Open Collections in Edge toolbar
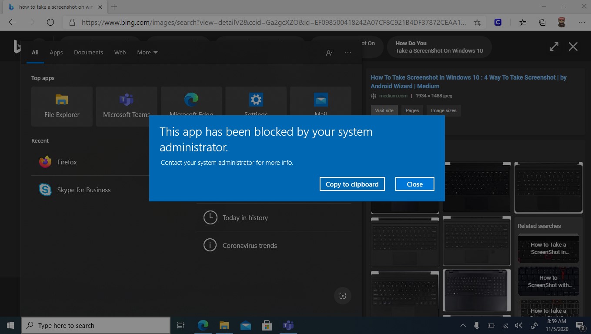This screenshot has width=591, height=334. coord(542,22)
